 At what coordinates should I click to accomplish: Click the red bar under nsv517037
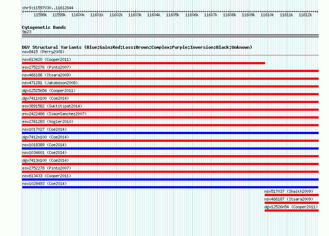(x=292, y=195)
